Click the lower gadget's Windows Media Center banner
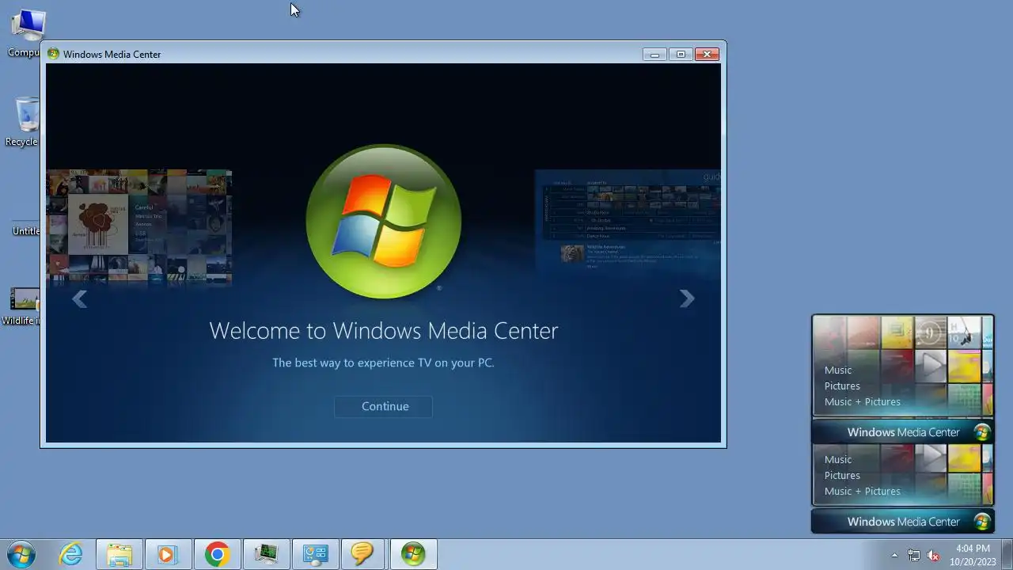The height and width of the screenshot is (570, 1013). tap(903, 522)
